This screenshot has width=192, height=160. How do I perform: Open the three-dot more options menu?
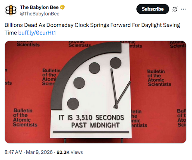point(183,9)
